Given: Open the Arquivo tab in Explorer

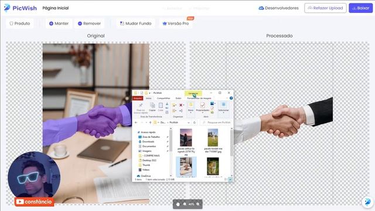Looking at the screenshot, I should [138, 98].
